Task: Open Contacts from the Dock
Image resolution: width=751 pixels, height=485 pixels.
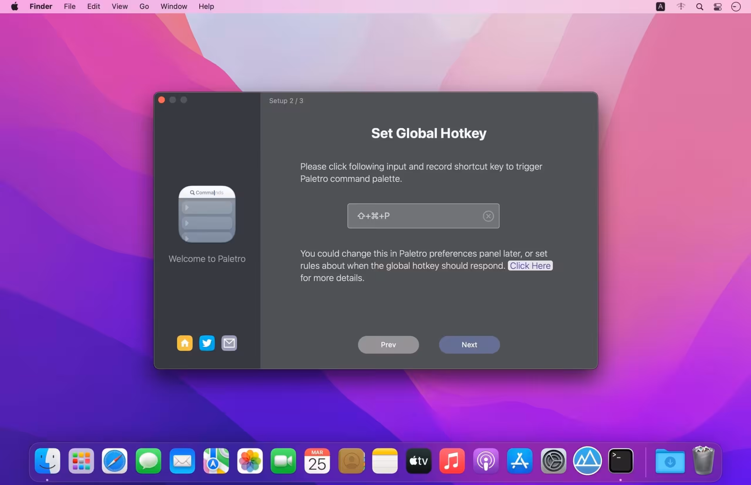Action: tap(351, 461)
